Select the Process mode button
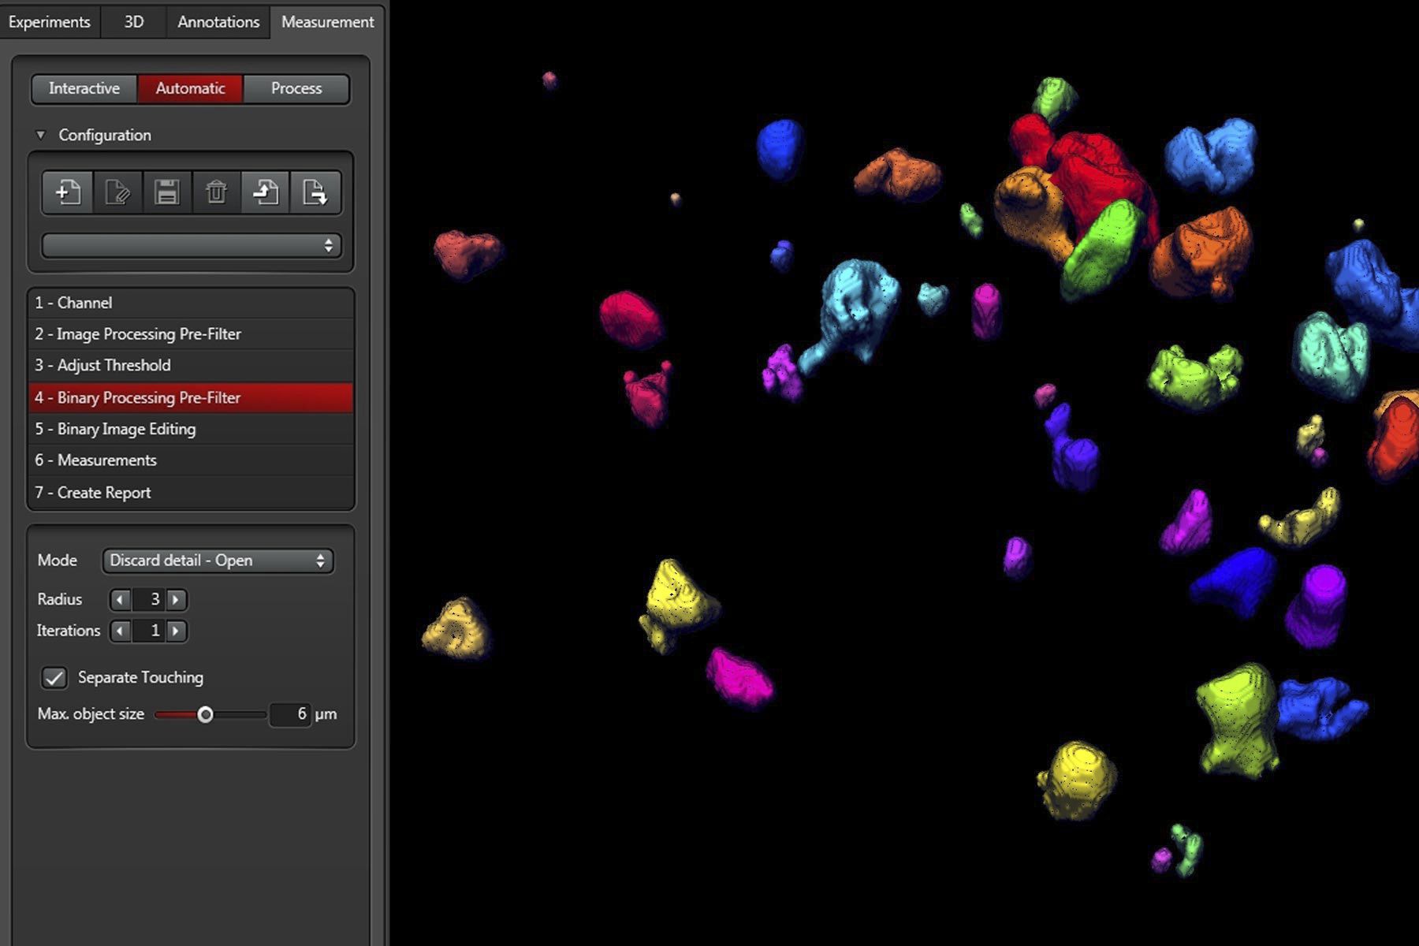 pyautogui.click(x=296, y=88)
